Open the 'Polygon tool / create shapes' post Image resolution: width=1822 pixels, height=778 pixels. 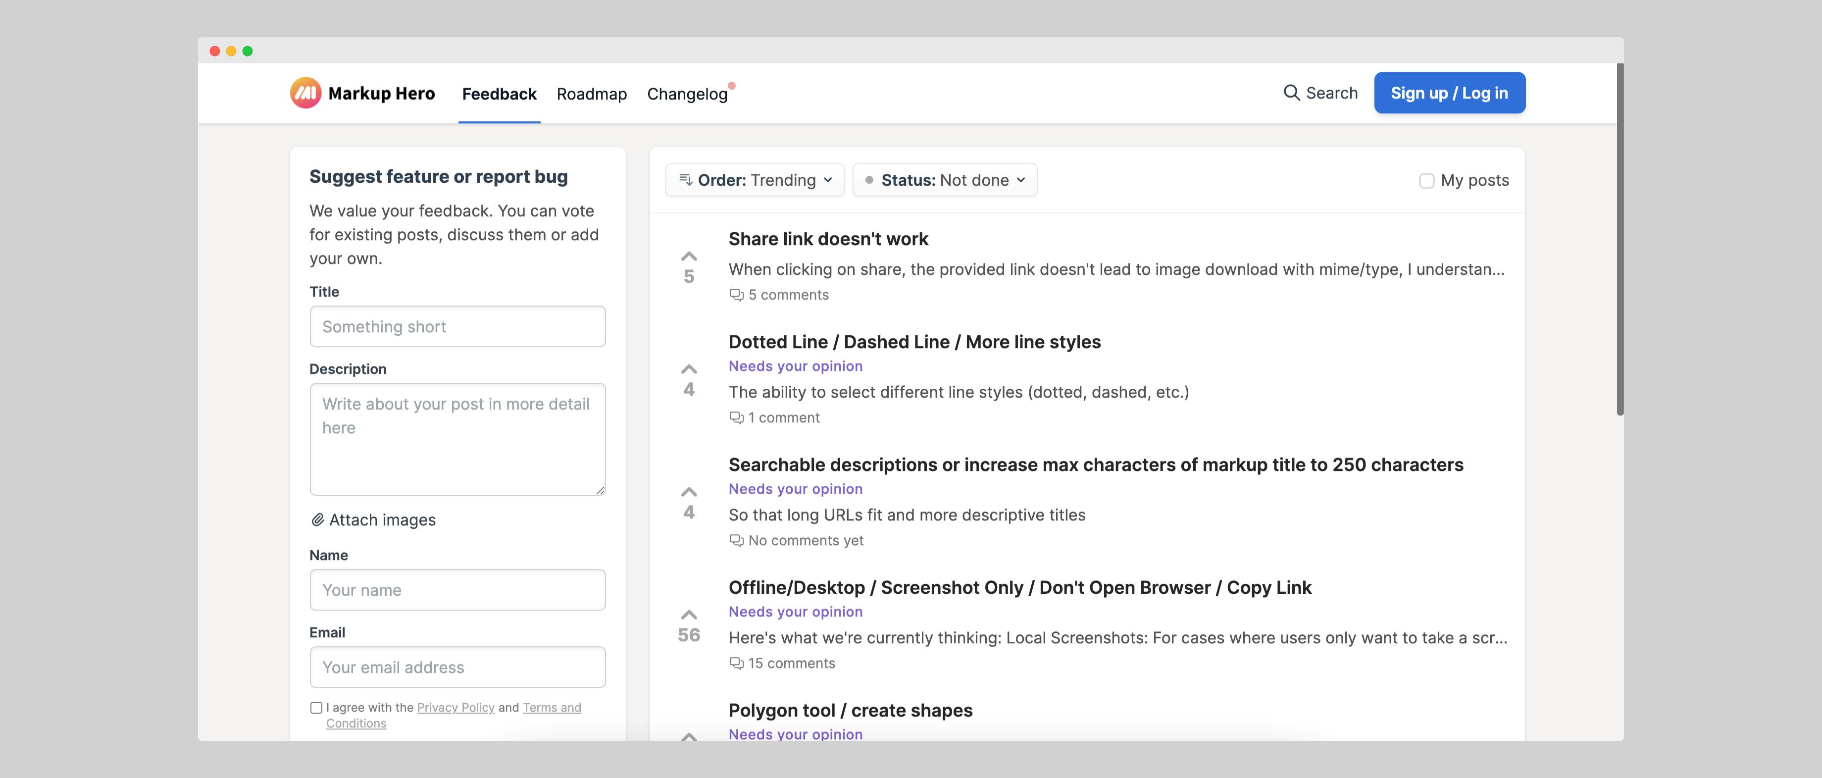point(850,710)
